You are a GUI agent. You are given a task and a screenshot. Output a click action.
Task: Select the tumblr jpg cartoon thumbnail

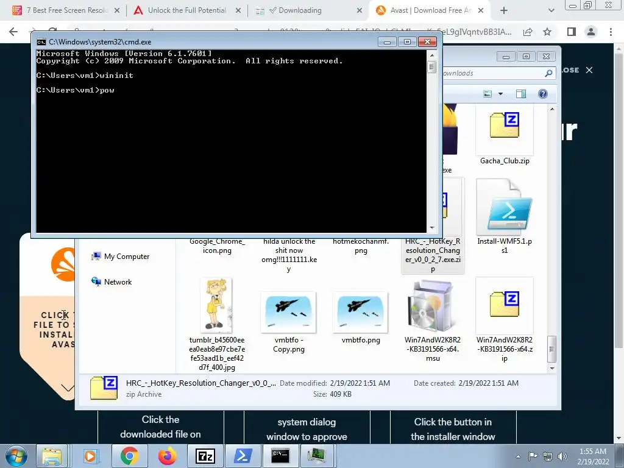(216, 305)
